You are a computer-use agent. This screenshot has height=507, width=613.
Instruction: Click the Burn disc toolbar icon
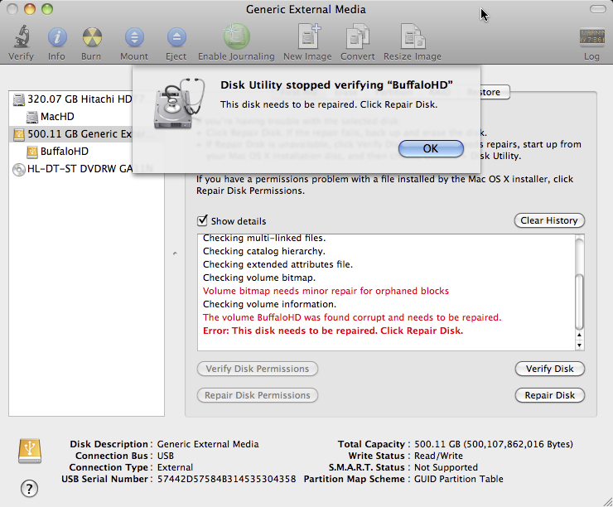92,37
